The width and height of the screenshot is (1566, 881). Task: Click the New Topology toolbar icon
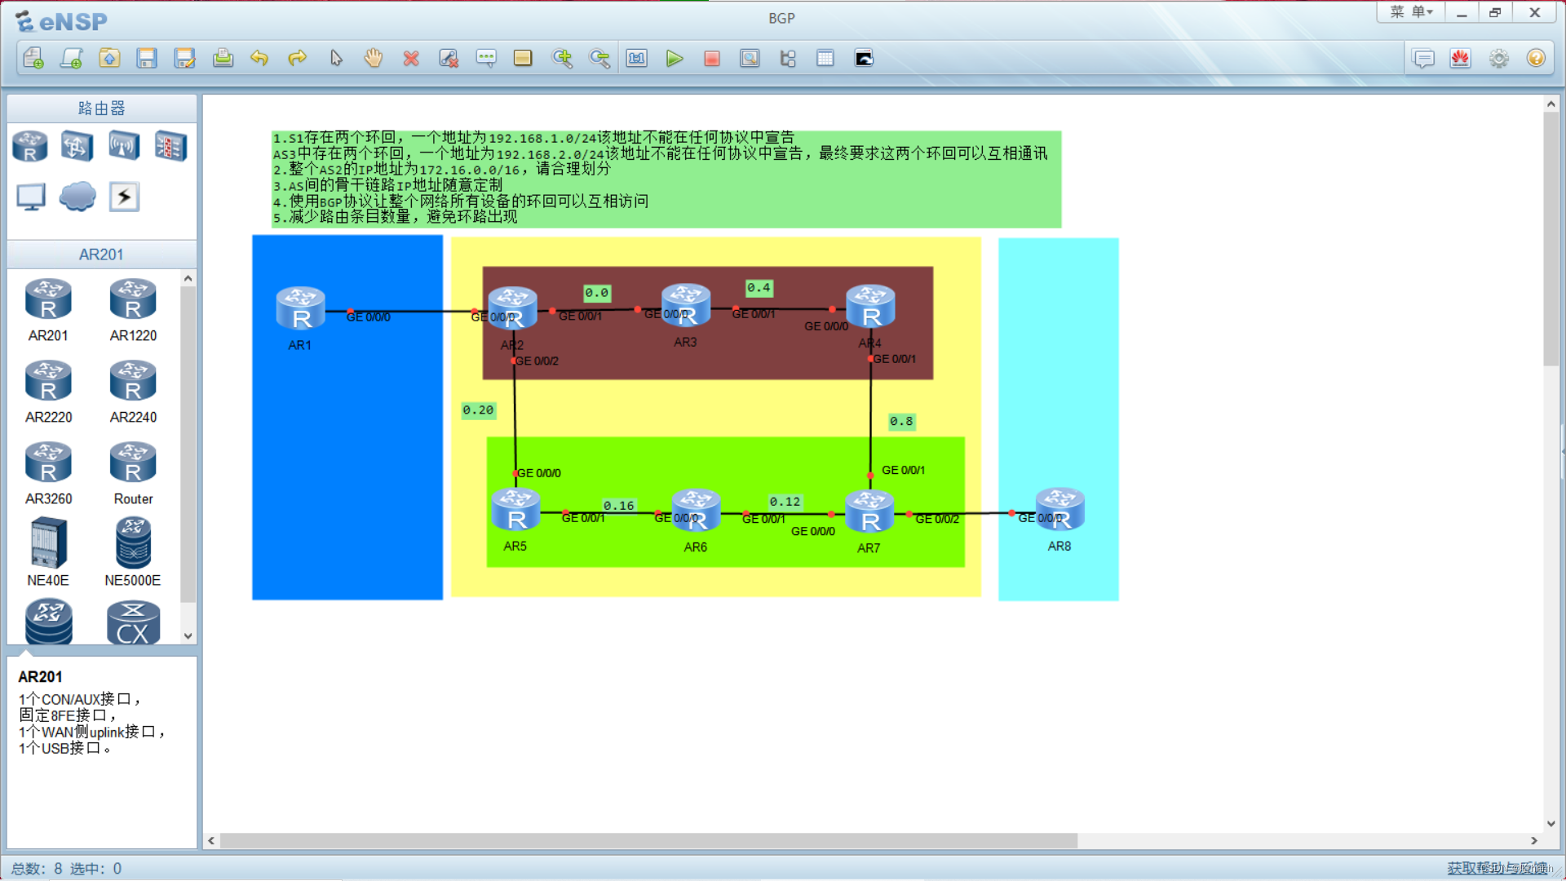point(33,58)
